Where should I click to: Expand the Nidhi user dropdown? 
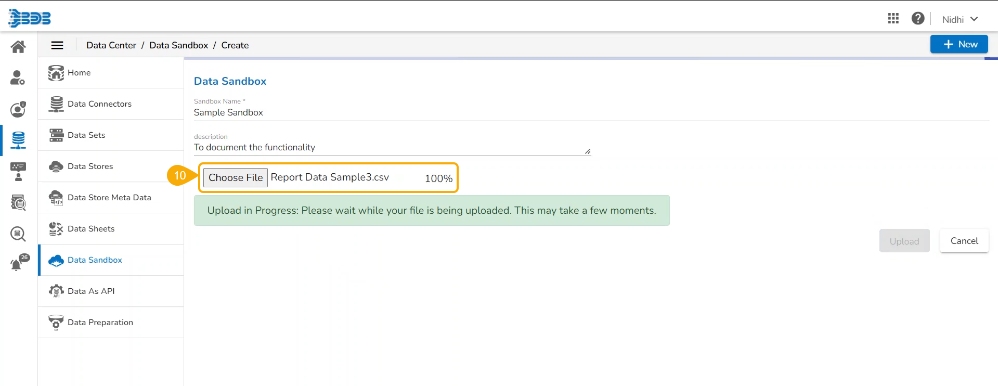click(960, 19)
